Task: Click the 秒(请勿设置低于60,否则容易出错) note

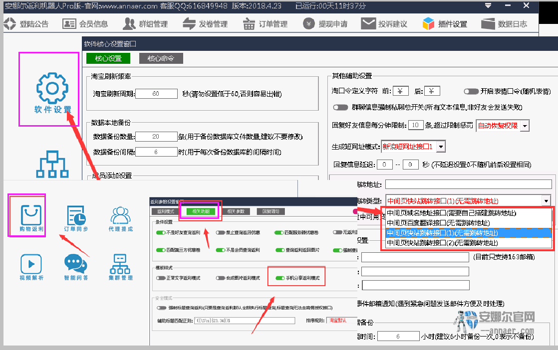Action: coord(232,94)
